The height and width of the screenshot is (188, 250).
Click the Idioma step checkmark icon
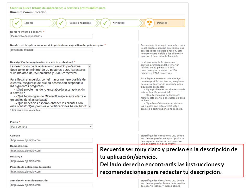click(17, 23)
